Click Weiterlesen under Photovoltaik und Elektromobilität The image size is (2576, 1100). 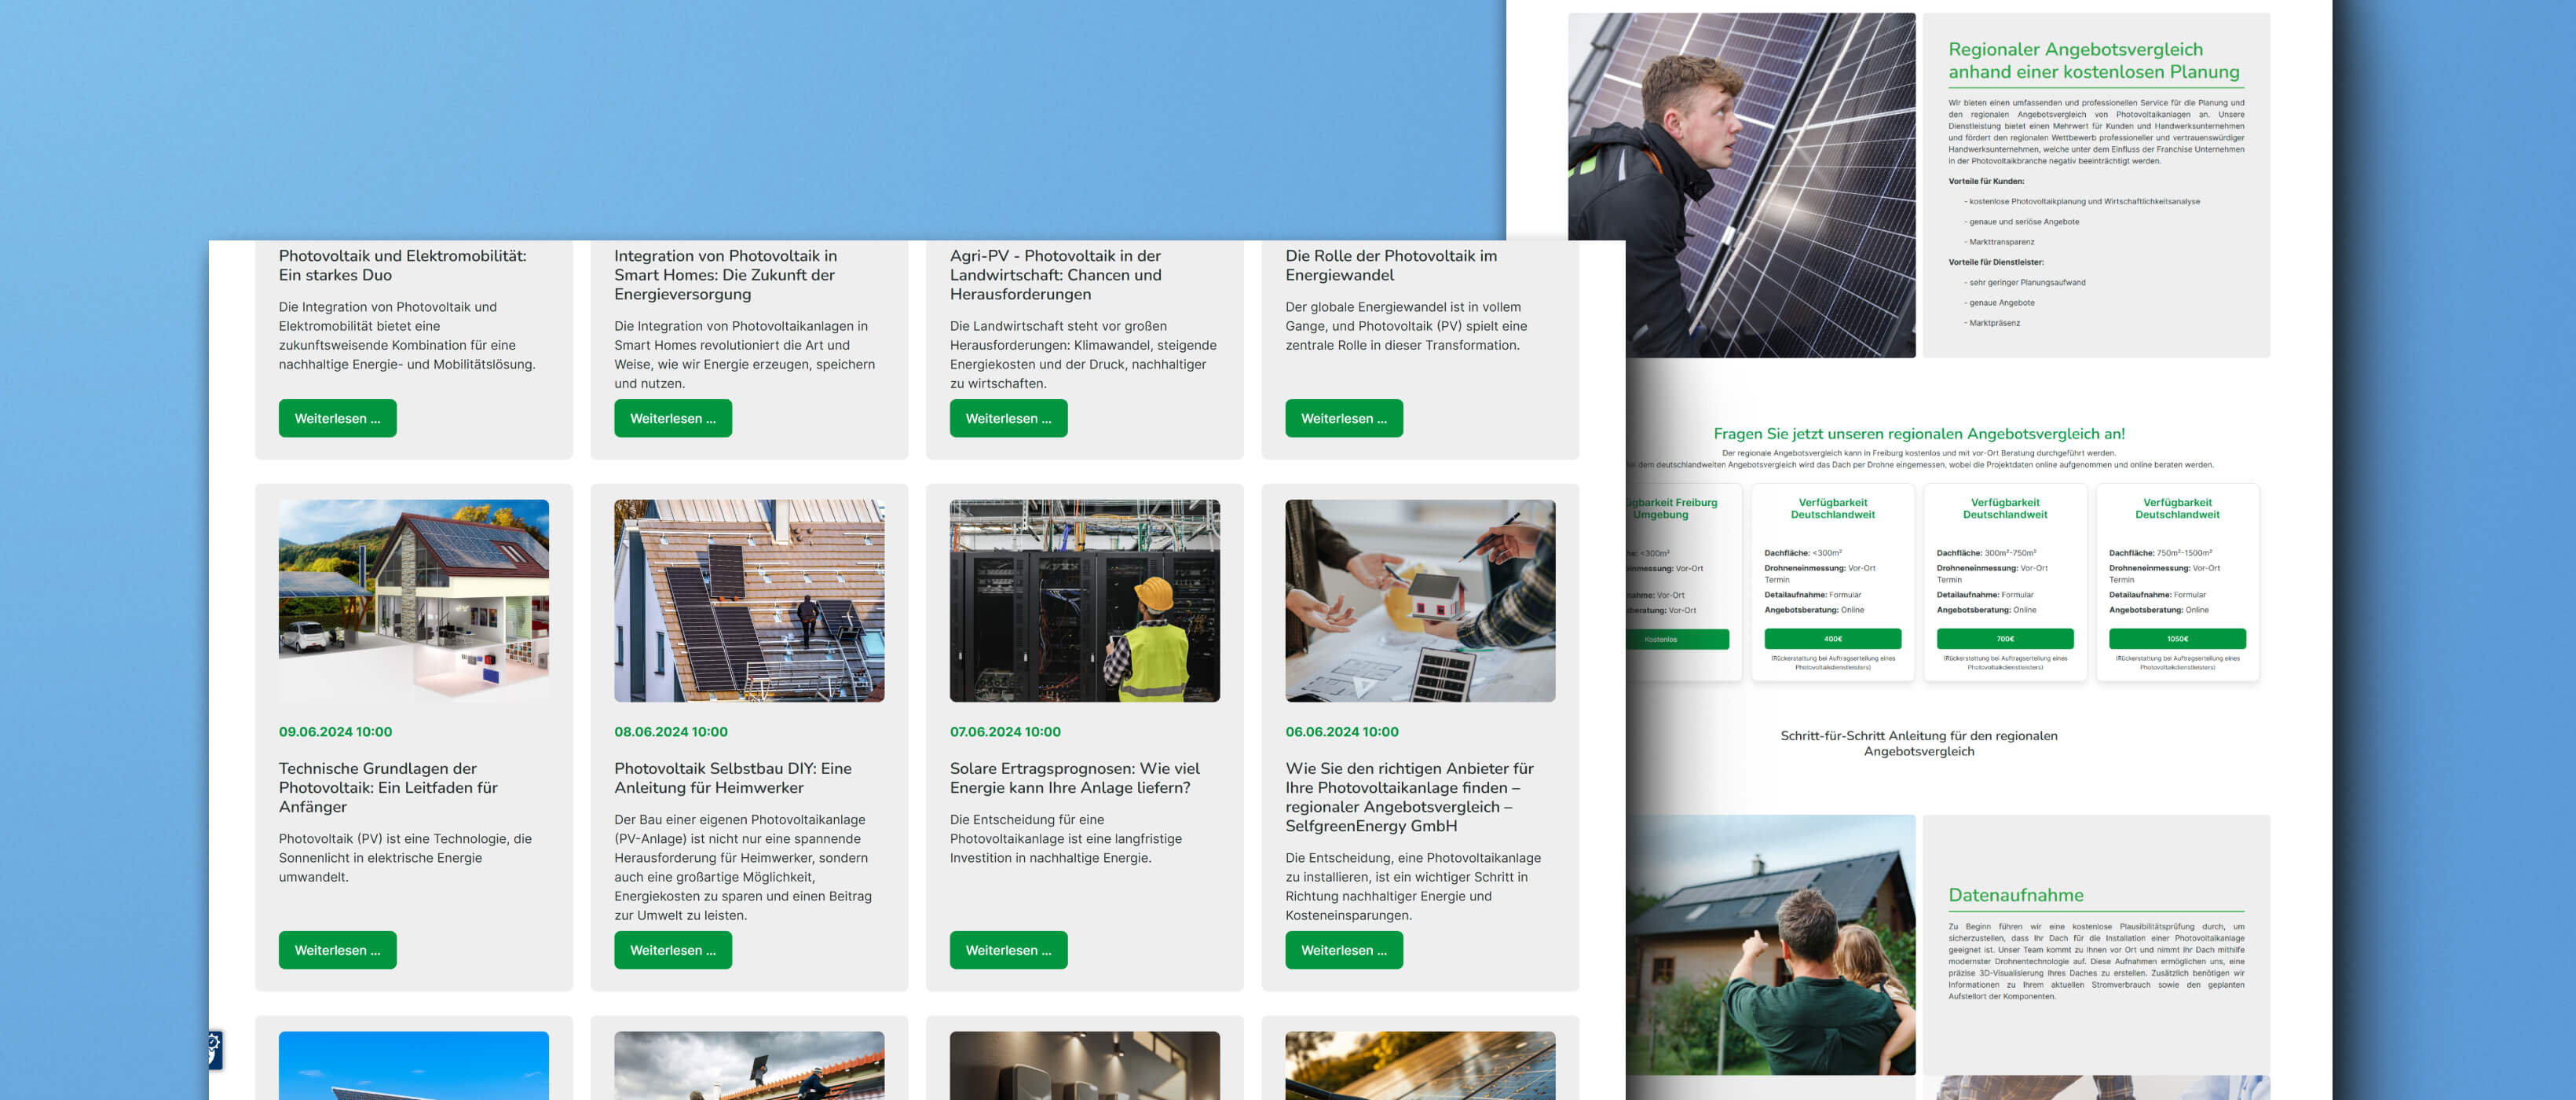337,418
